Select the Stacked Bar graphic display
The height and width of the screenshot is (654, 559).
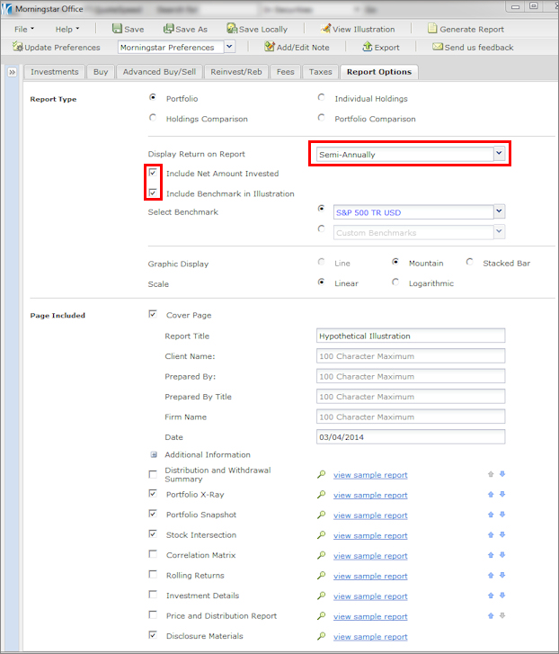(470, 263)
